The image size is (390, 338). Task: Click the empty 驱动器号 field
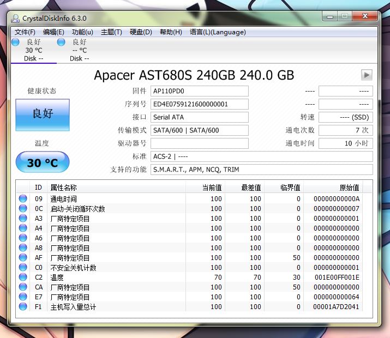(200, 143)
